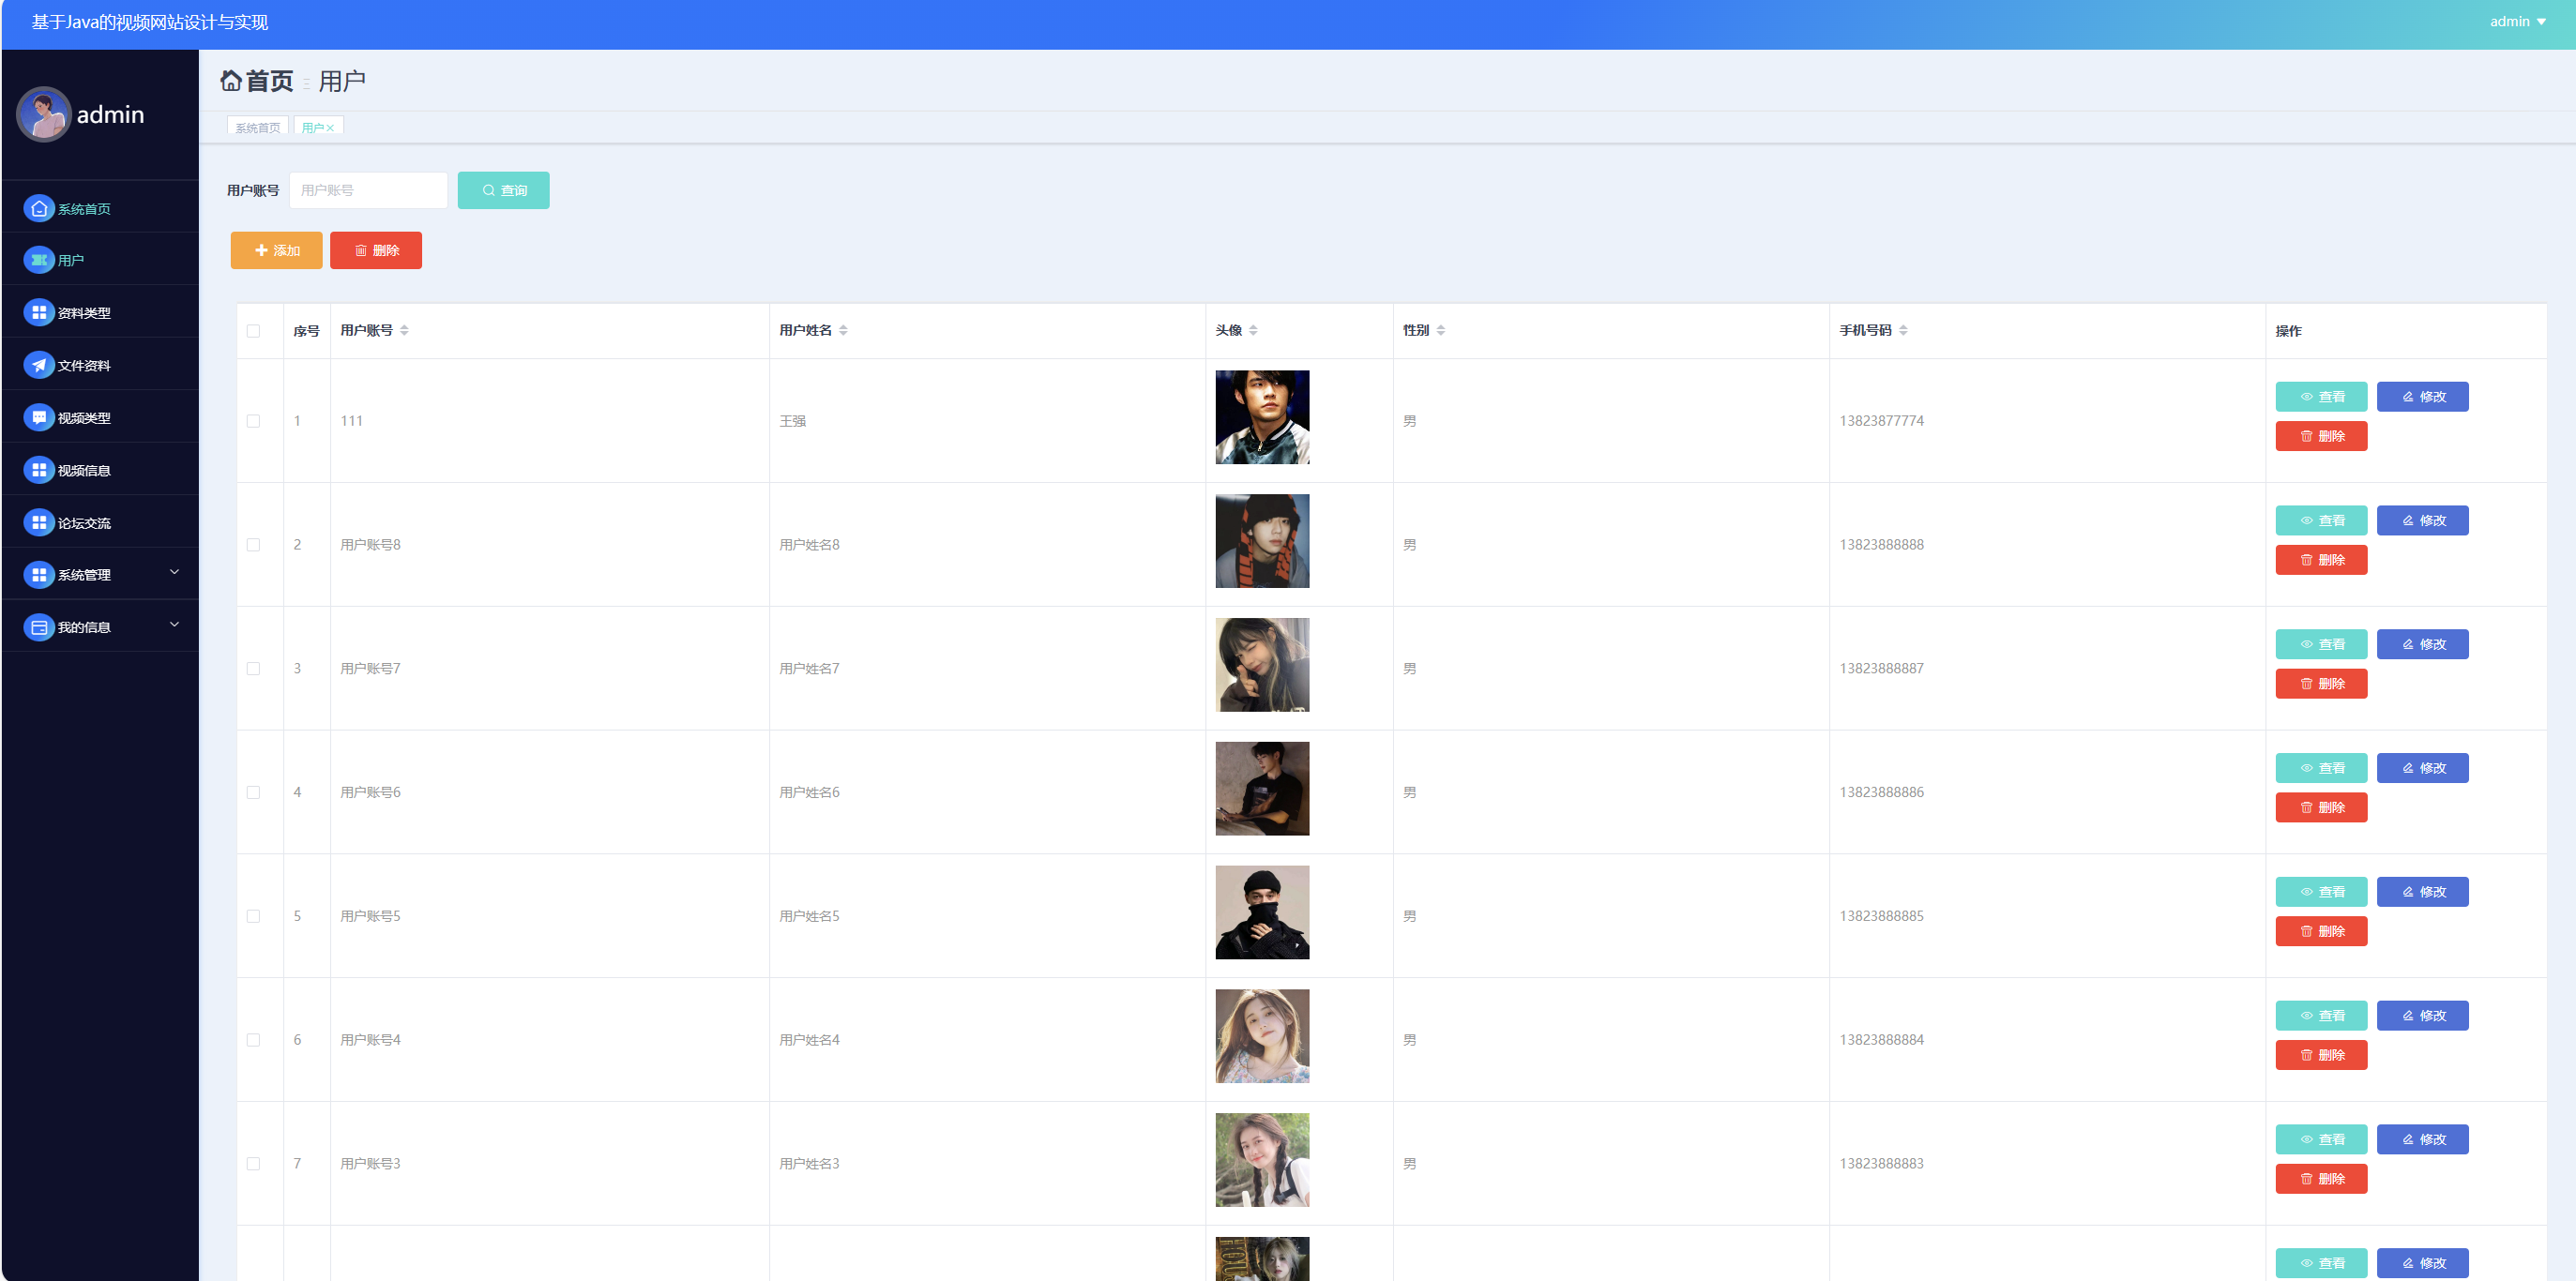The image size is (2576, 1281).
Task: Sort by 手机号码 column sort arrows
Action: pyautogui.click(x=1903, y=330)
